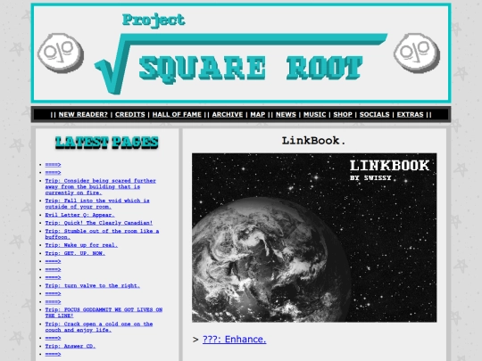Open the MUSIC page
The image size is (482, 361).
[x=314, y=114]
